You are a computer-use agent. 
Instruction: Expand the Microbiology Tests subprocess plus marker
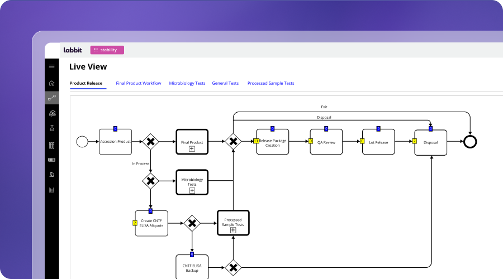(192, 191)
